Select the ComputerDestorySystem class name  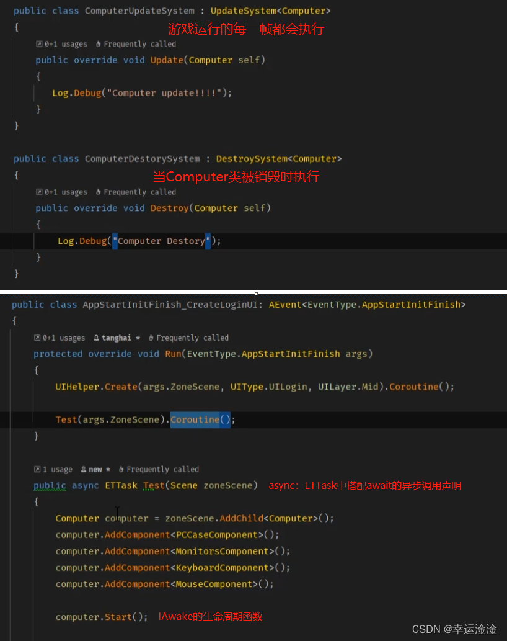(143, 159)
